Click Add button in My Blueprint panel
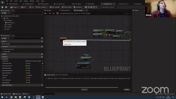The image size is (176, 99). 4,38
